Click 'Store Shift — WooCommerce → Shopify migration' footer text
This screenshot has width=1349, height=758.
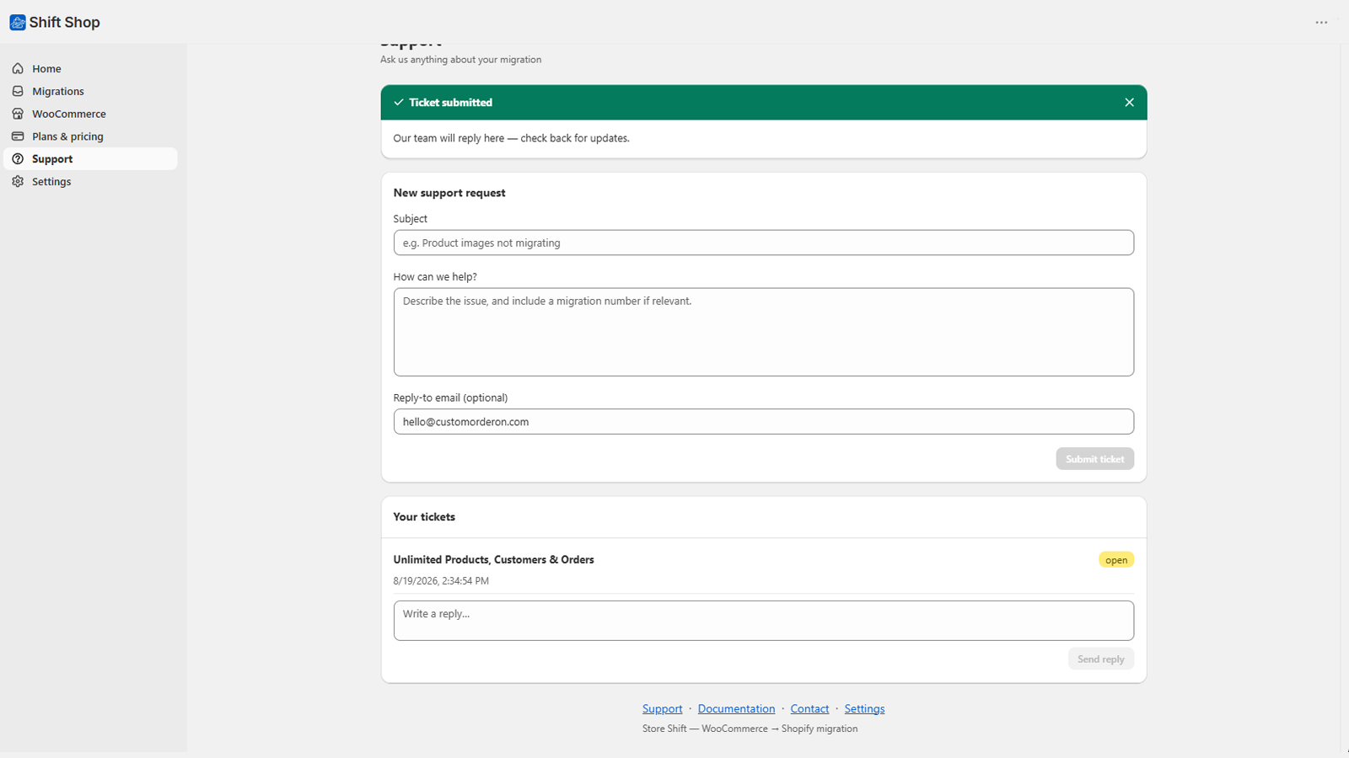coord(750,729)
